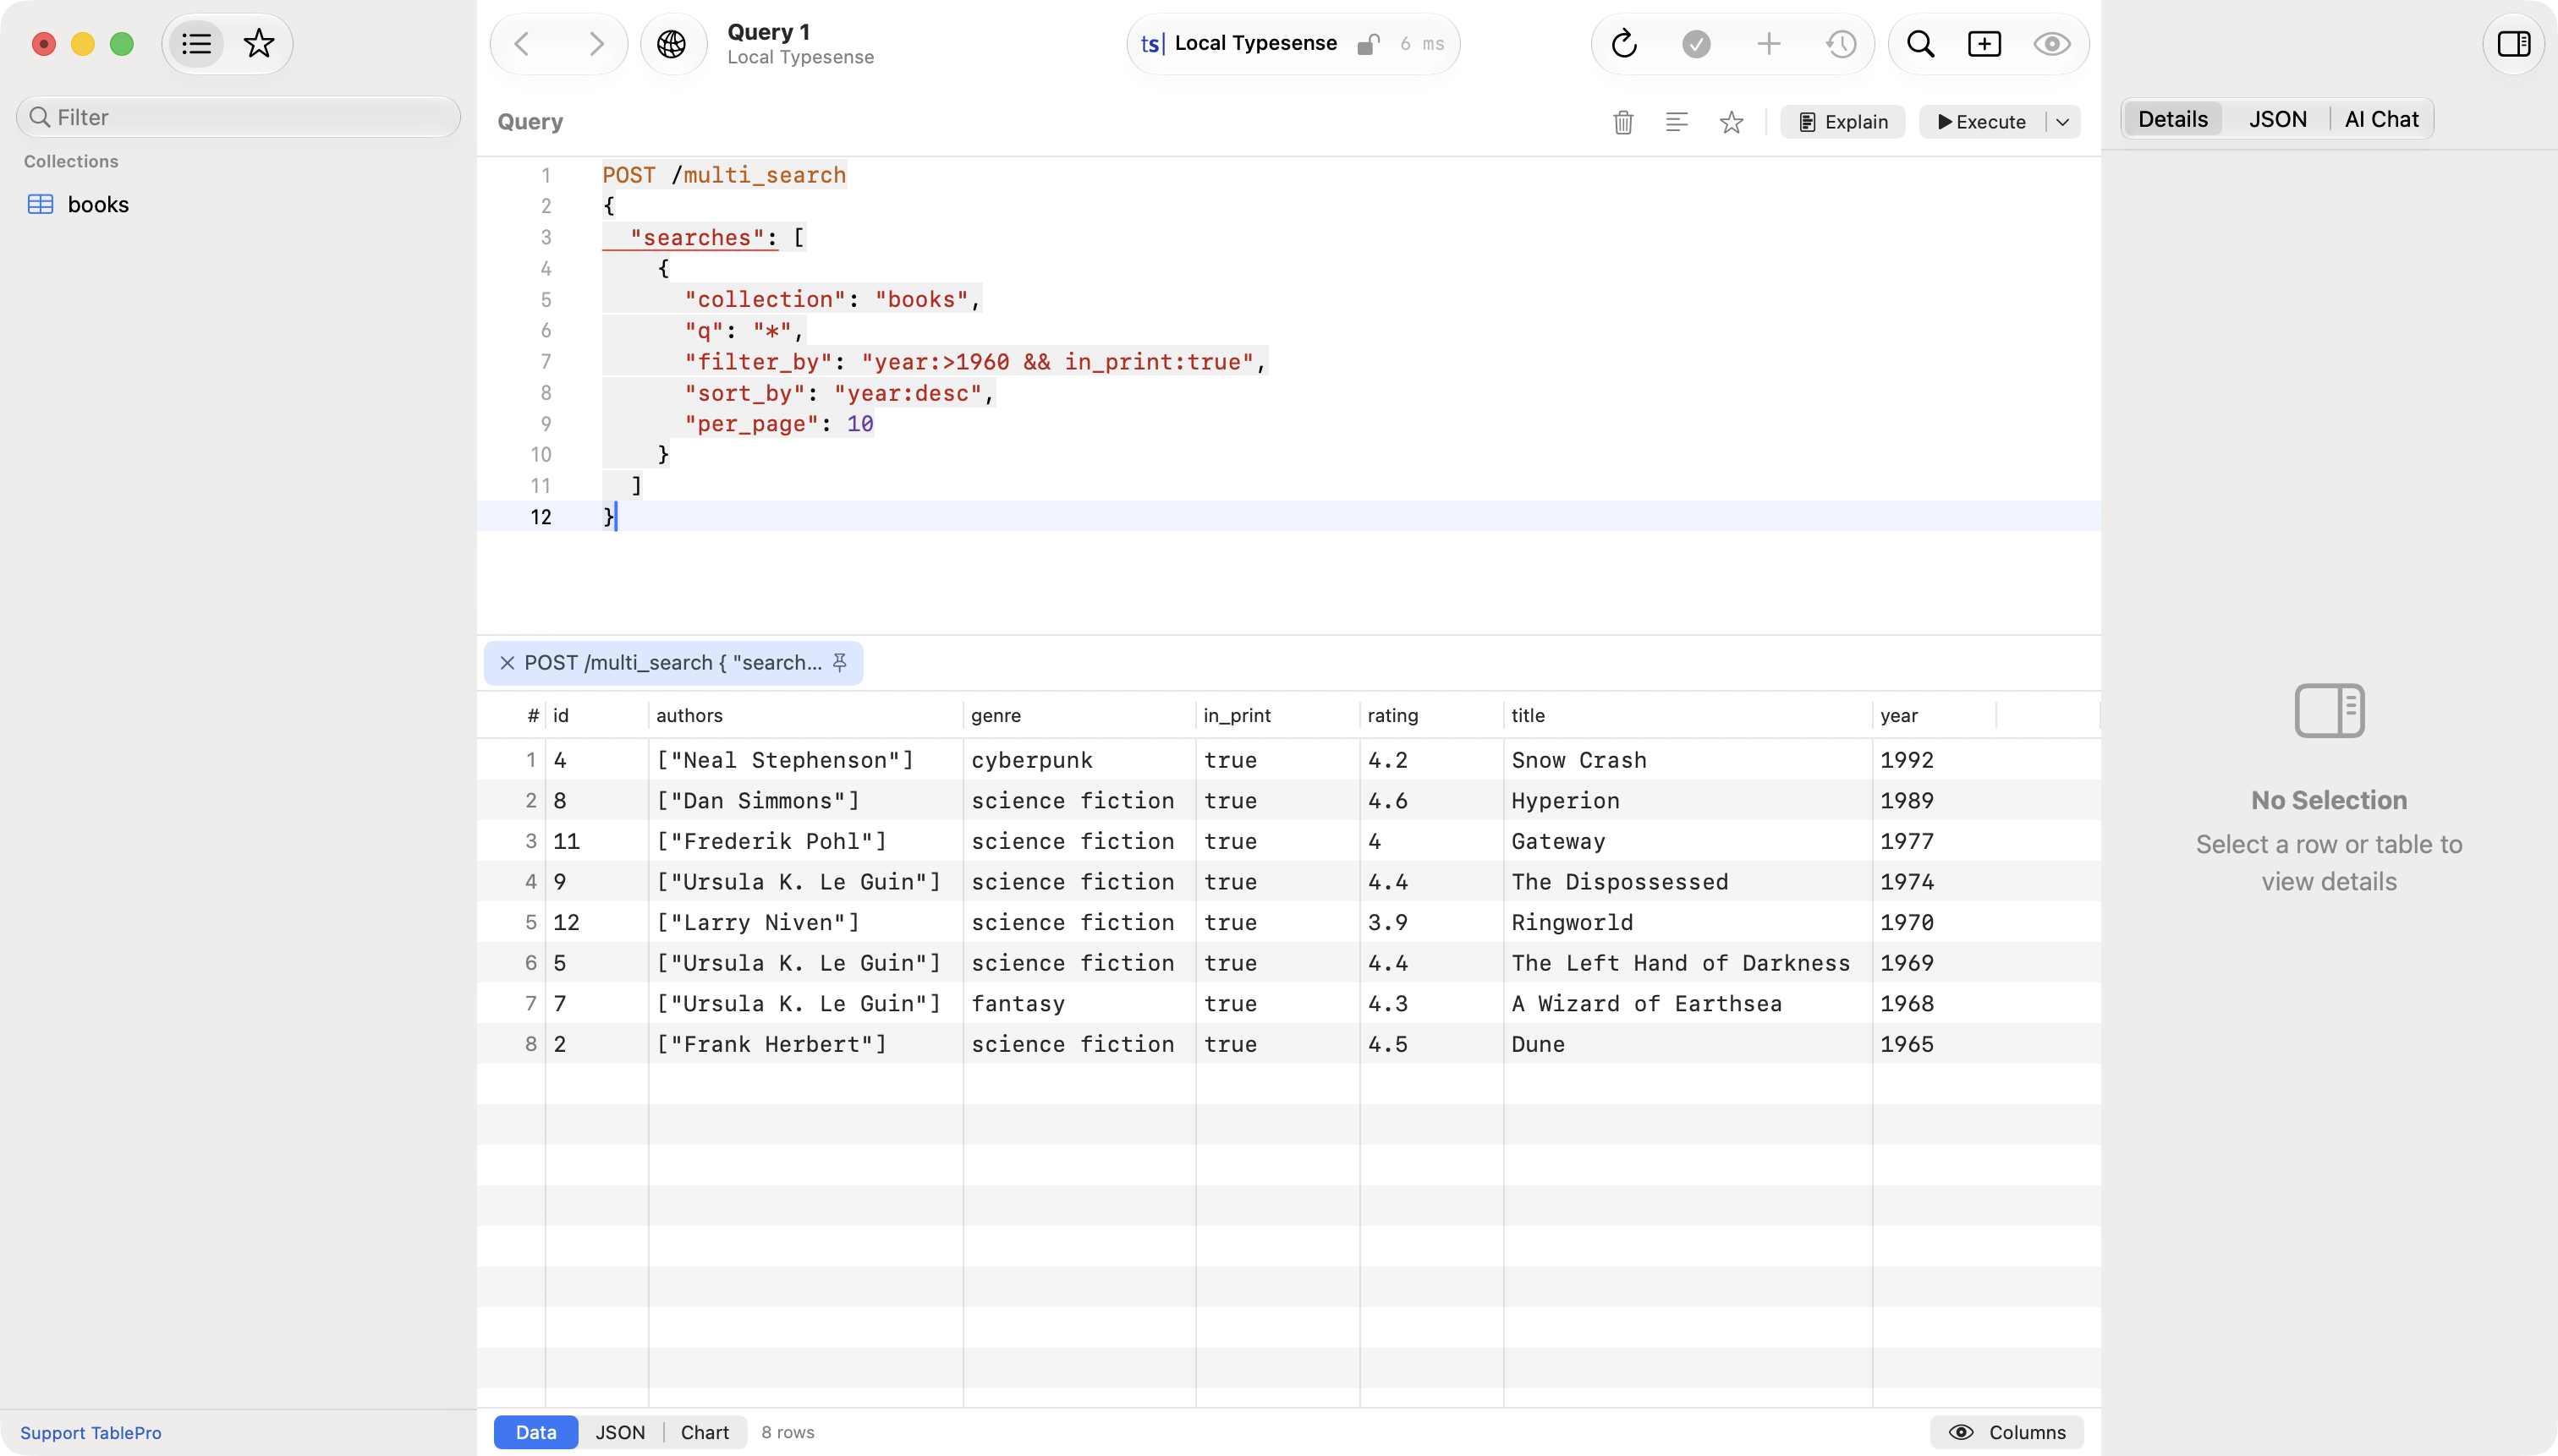Image resolution: width=2558 pixels, height=1456 pixels.
Task: Toggle the eye preview icon in toolbar
Action: pos(2053,44)
